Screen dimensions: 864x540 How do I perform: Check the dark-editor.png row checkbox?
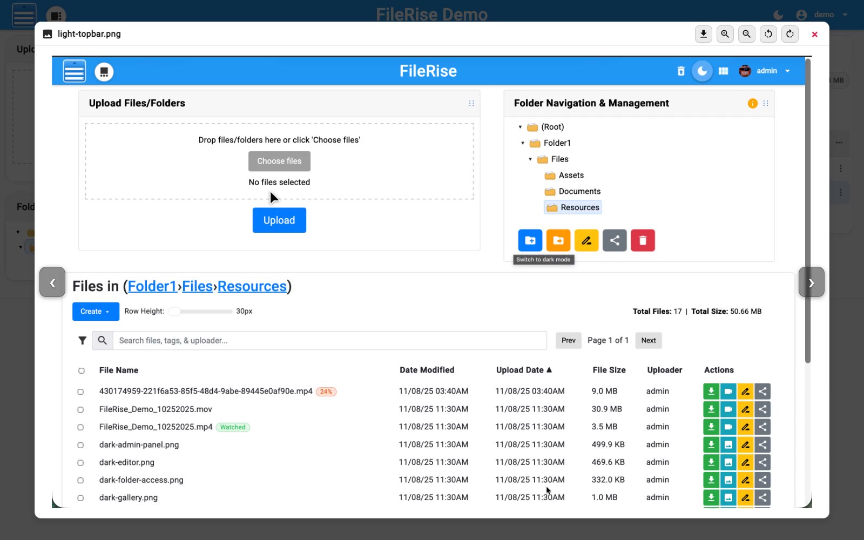[80, 463]
